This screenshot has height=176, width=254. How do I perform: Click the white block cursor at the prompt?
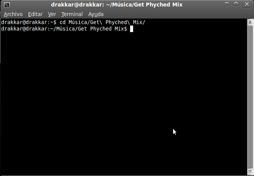132,29
